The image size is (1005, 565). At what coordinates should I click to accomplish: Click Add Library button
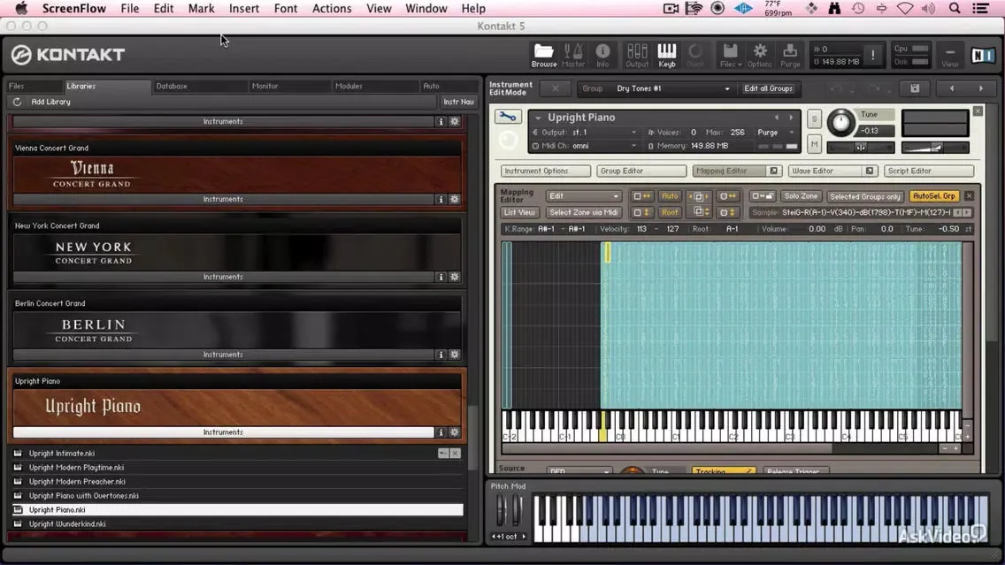[x=50, y=102]
